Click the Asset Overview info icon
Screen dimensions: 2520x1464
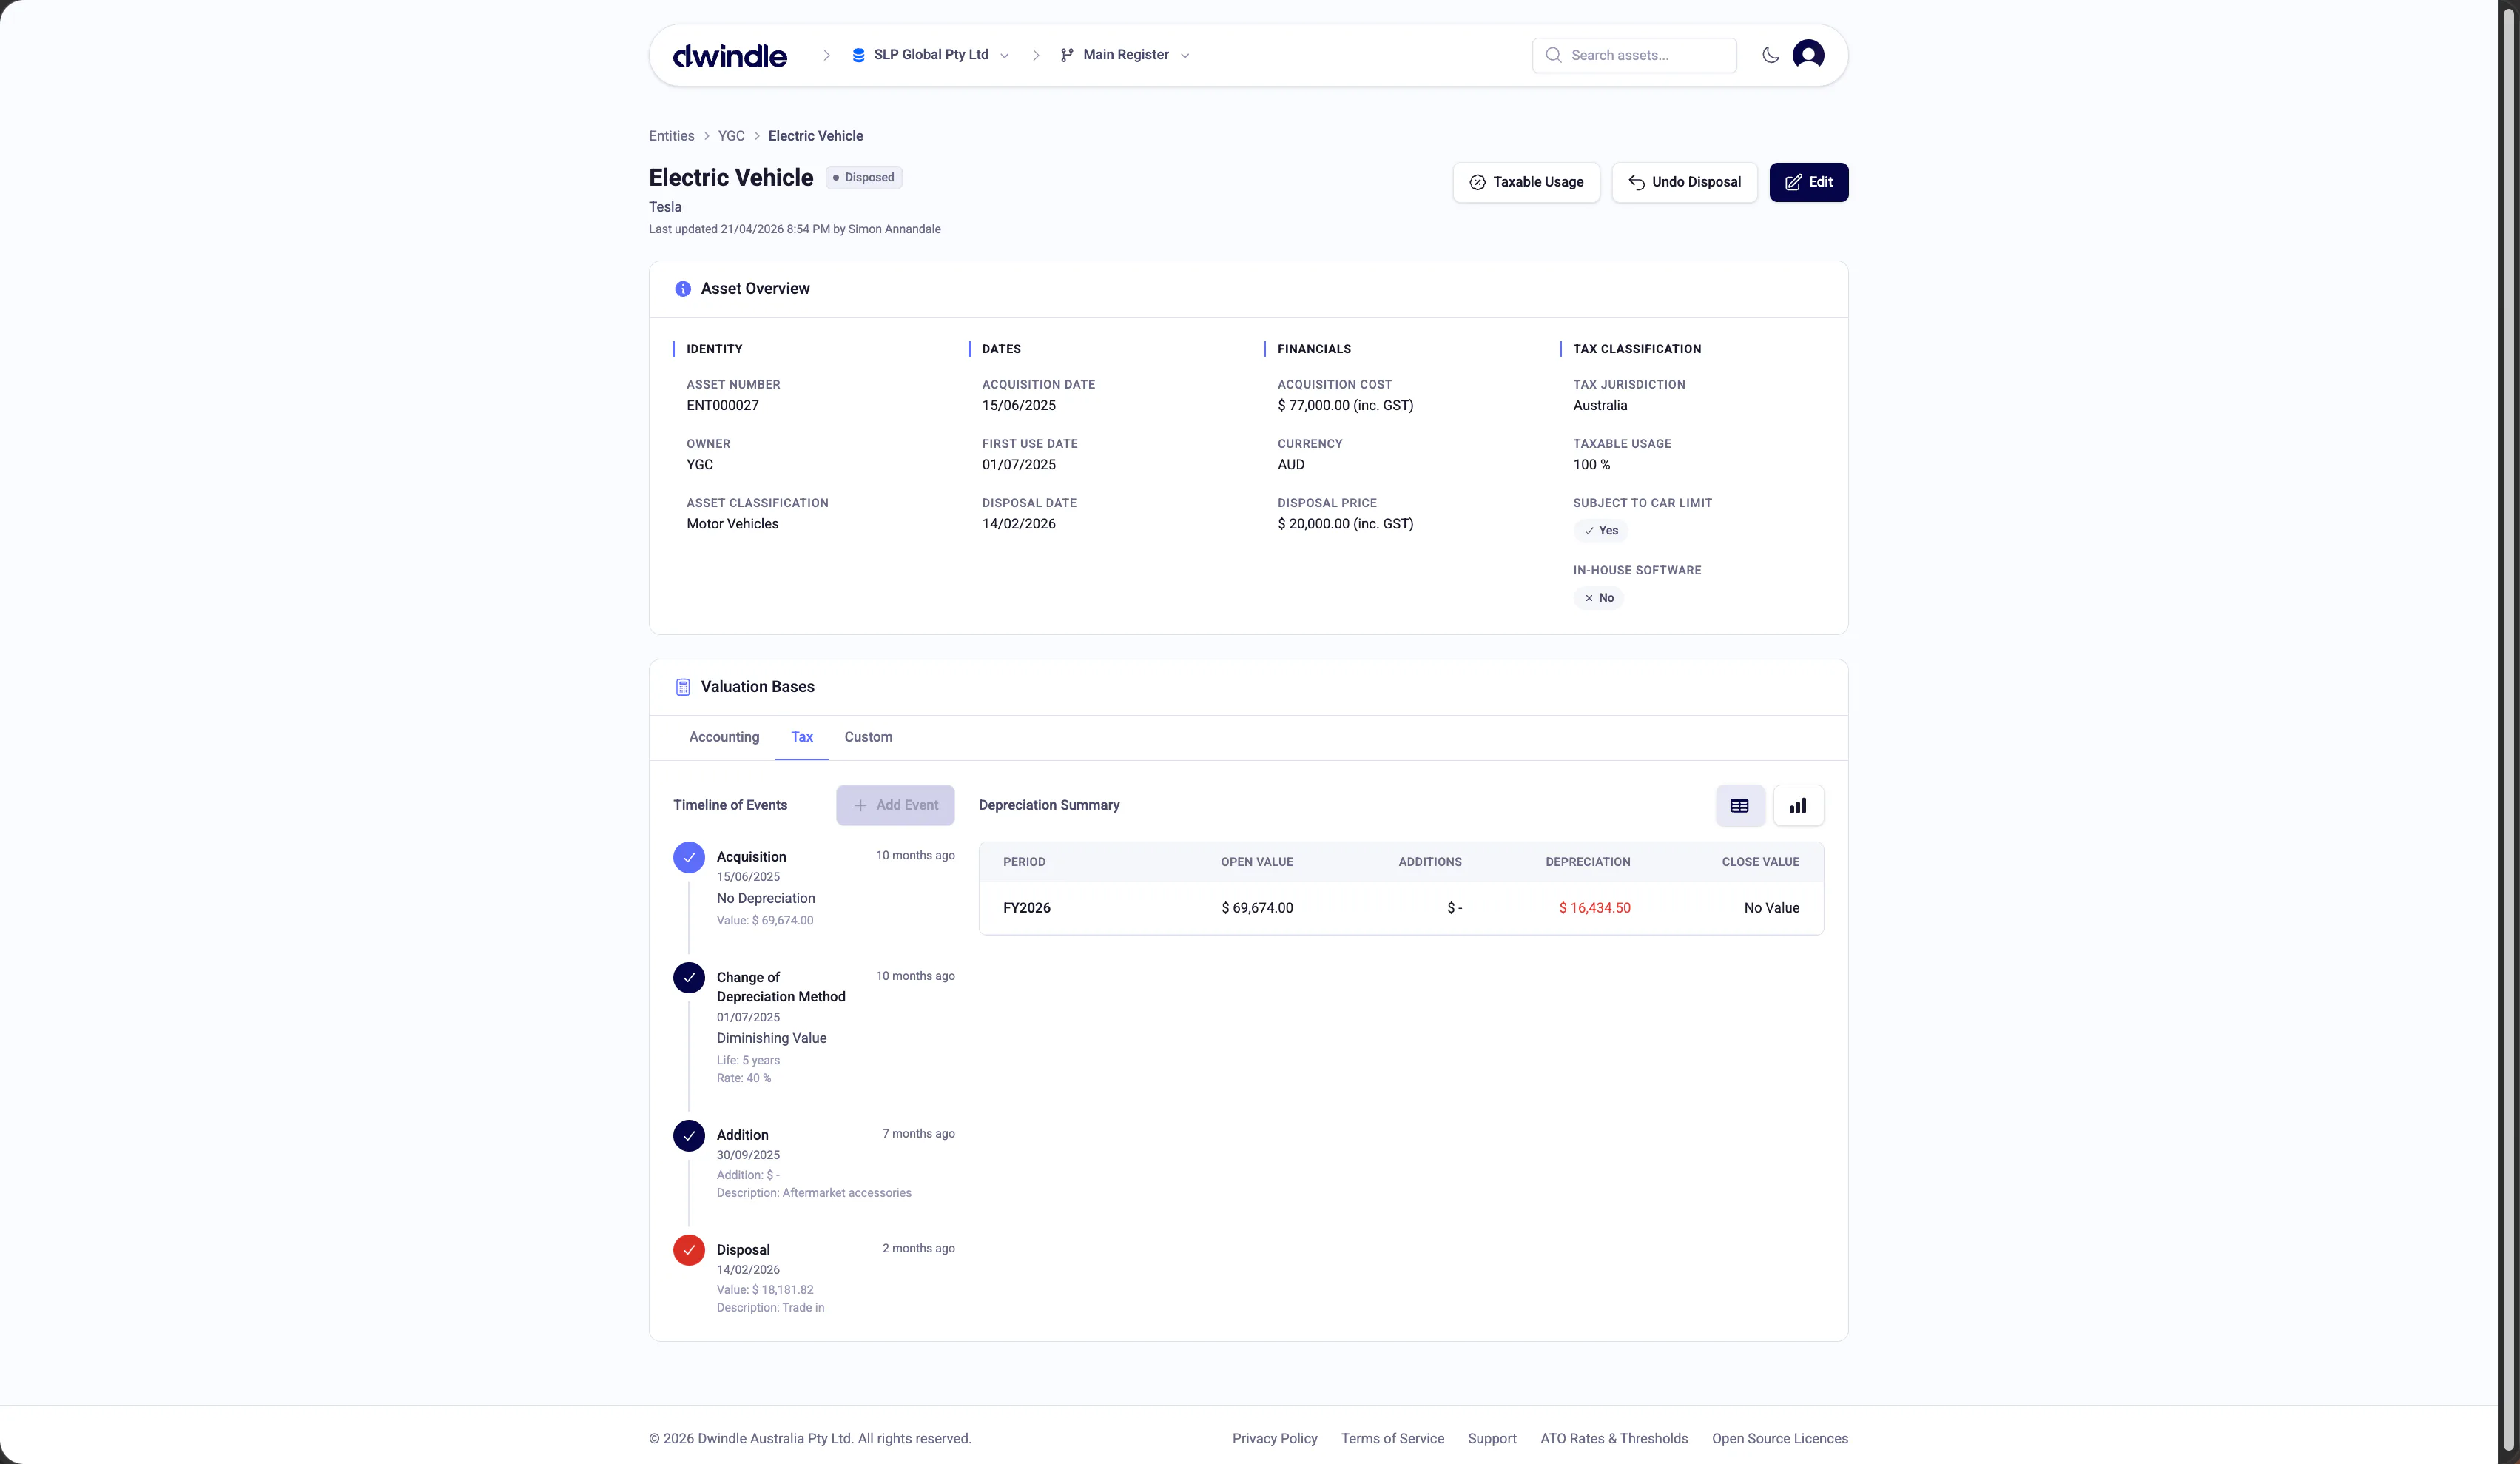point(683,289)
